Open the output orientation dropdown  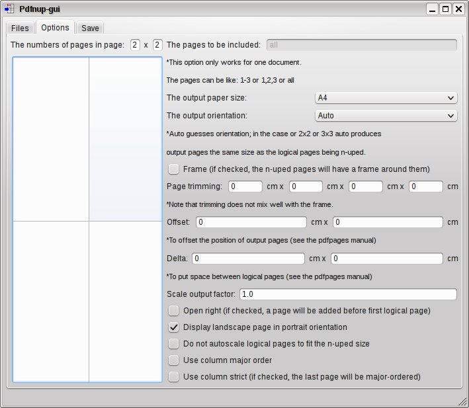(x=386, y=116)
